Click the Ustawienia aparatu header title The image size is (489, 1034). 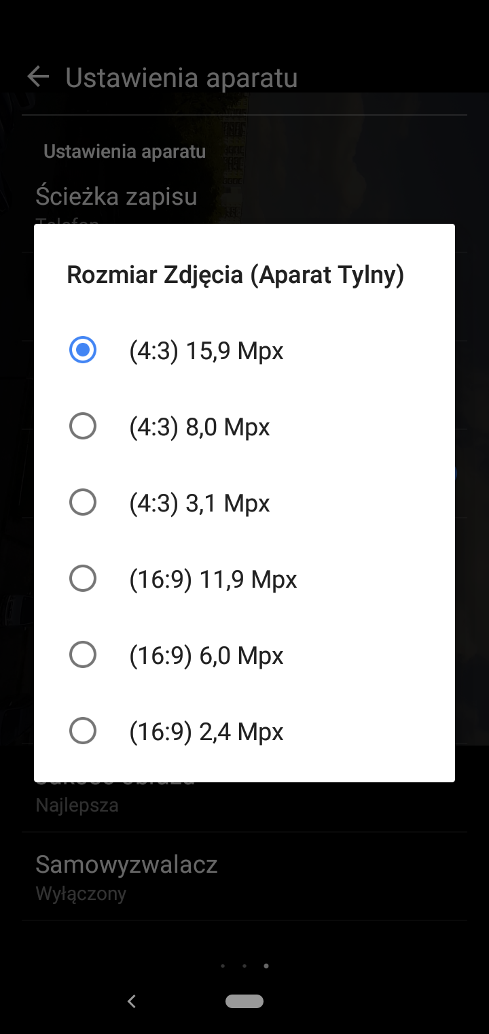(x=181, y=78)
